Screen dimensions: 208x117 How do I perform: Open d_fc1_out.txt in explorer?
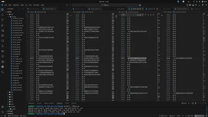click(x=17, y=40)
